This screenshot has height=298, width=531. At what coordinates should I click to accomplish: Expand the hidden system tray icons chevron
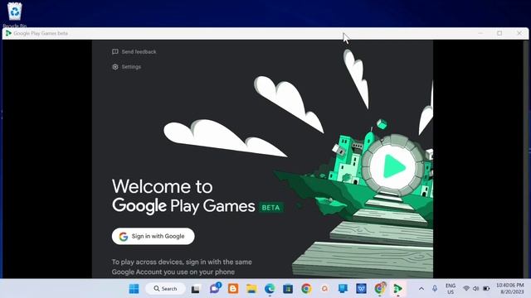pos(421,289)
